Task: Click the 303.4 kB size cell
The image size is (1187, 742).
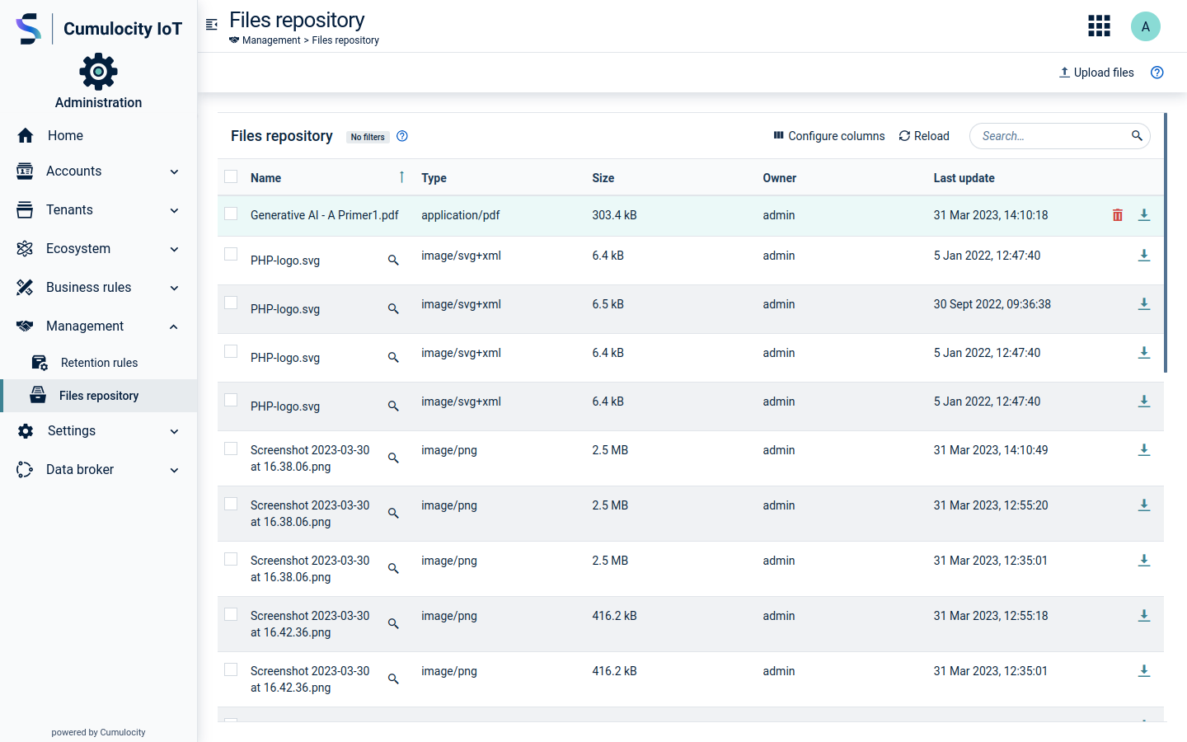Action: tap(614, 215)
